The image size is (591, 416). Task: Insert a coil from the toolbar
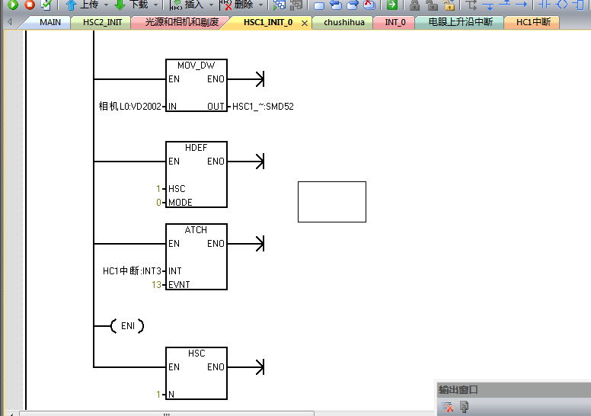563,5
